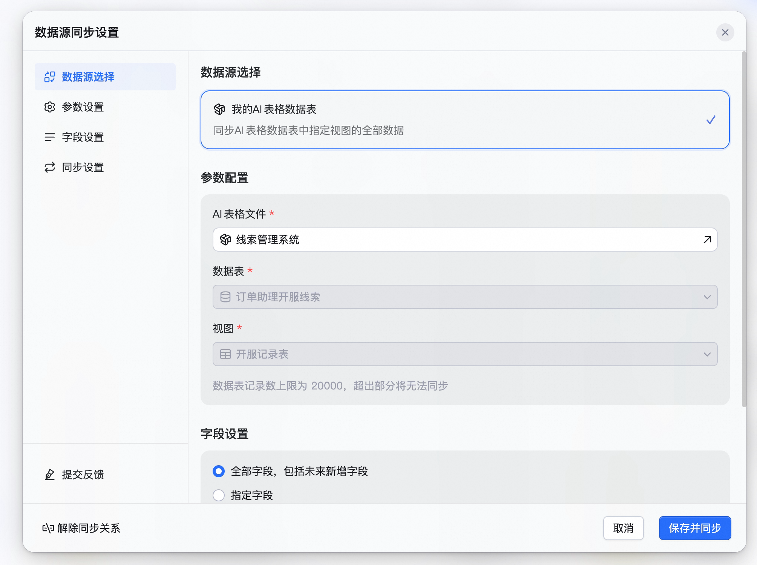Click the 数据源选择 sidebar icon
757x565 pixels.
[x=50, y=77]
